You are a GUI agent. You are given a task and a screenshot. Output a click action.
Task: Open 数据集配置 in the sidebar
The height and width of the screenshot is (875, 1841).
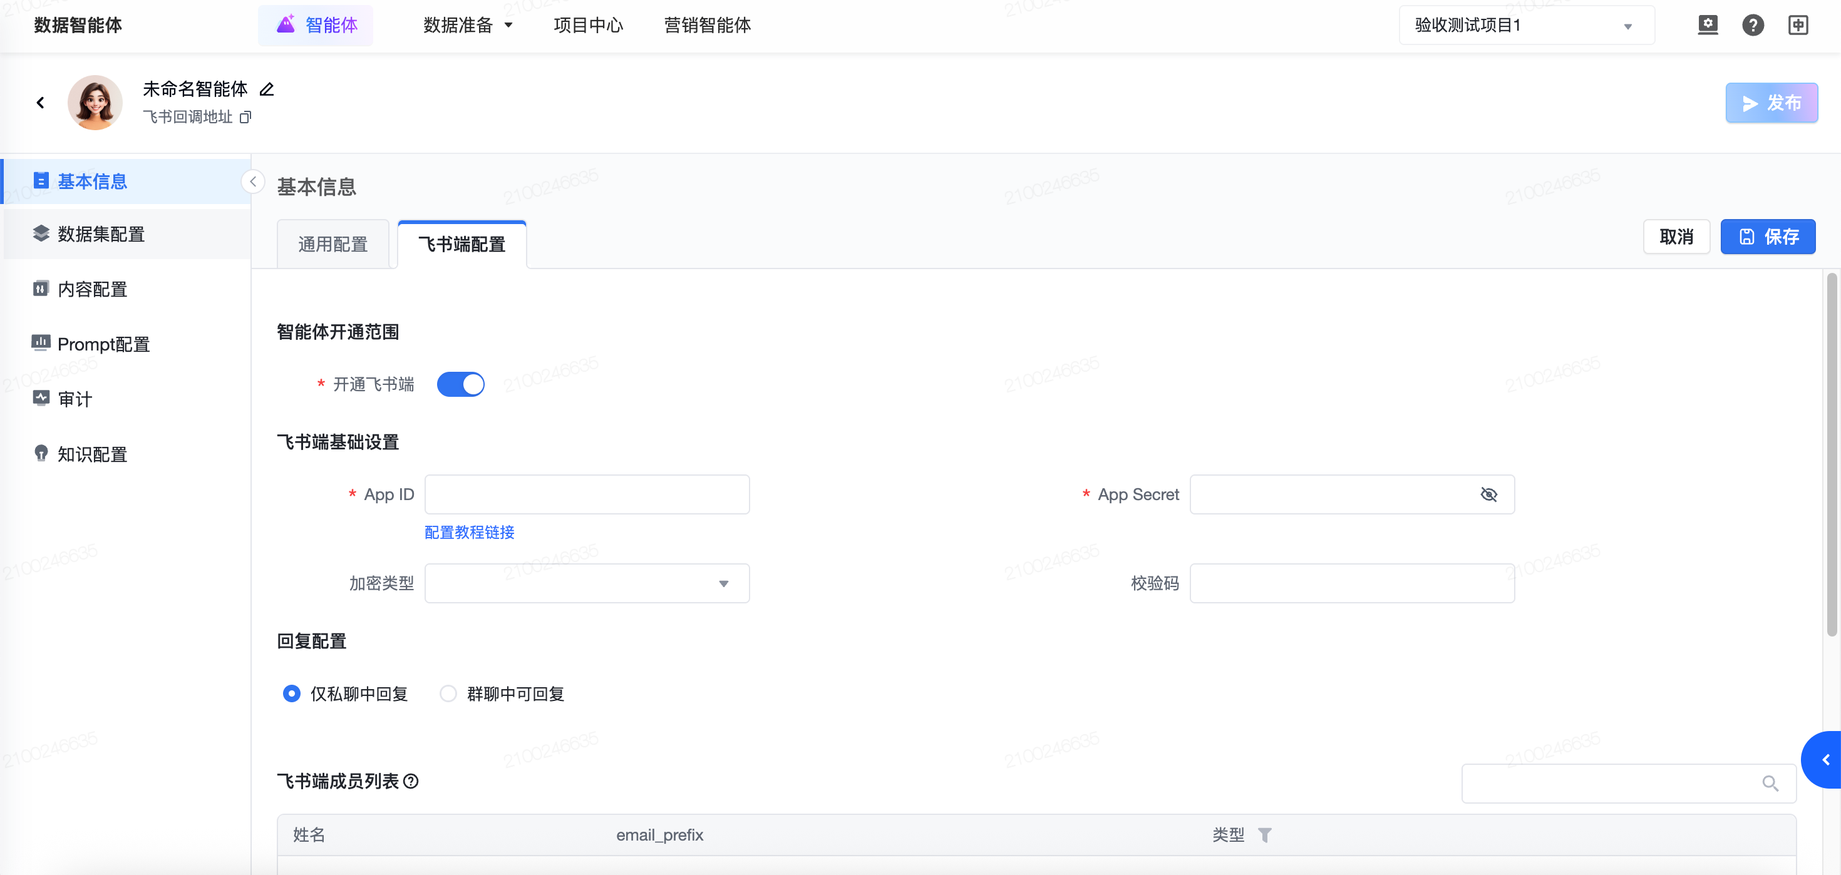(101, 234)
